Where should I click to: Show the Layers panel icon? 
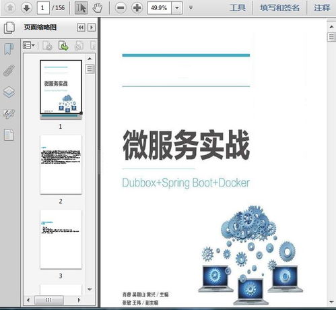[x=9, y=92]
